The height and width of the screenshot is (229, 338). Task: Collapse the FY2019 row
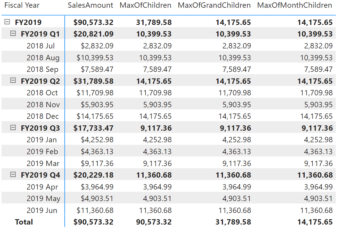7,22
